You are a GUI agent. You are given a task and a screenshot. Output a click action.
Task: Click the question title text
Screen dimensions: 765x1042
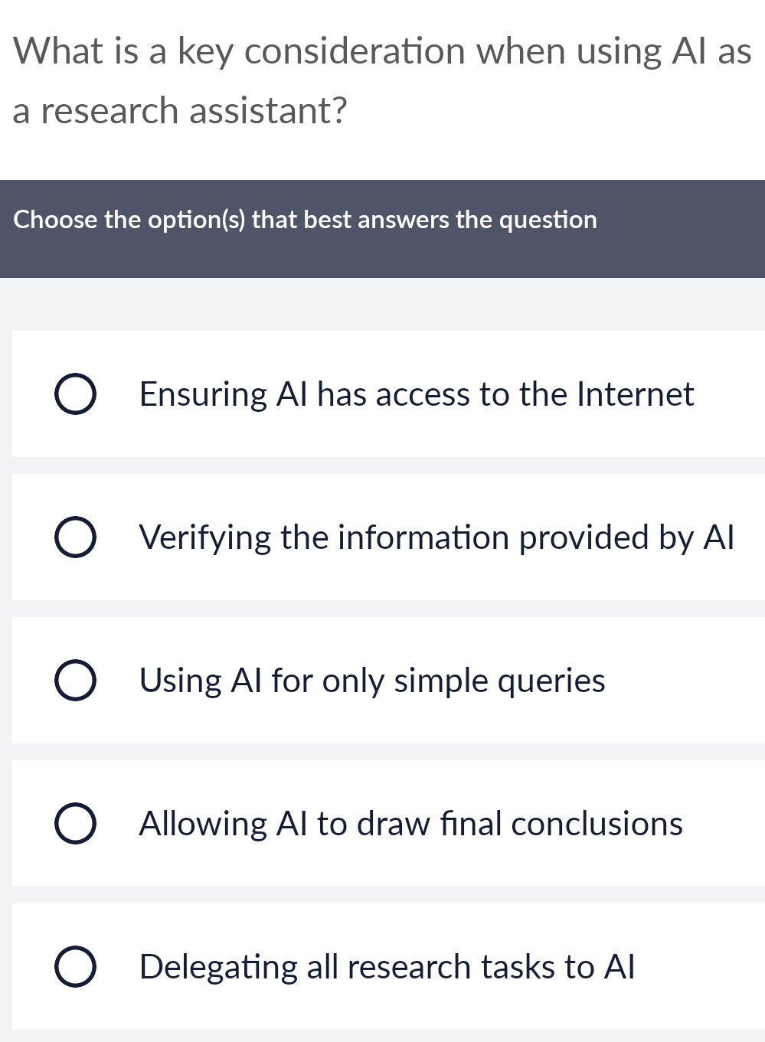point(382,80)
